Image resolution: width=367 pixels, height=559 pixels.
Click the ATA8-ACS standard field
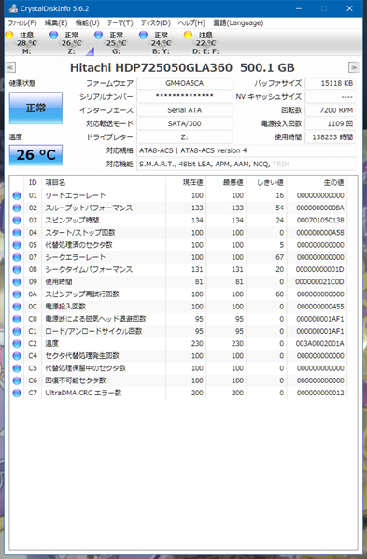click(246, 150)
